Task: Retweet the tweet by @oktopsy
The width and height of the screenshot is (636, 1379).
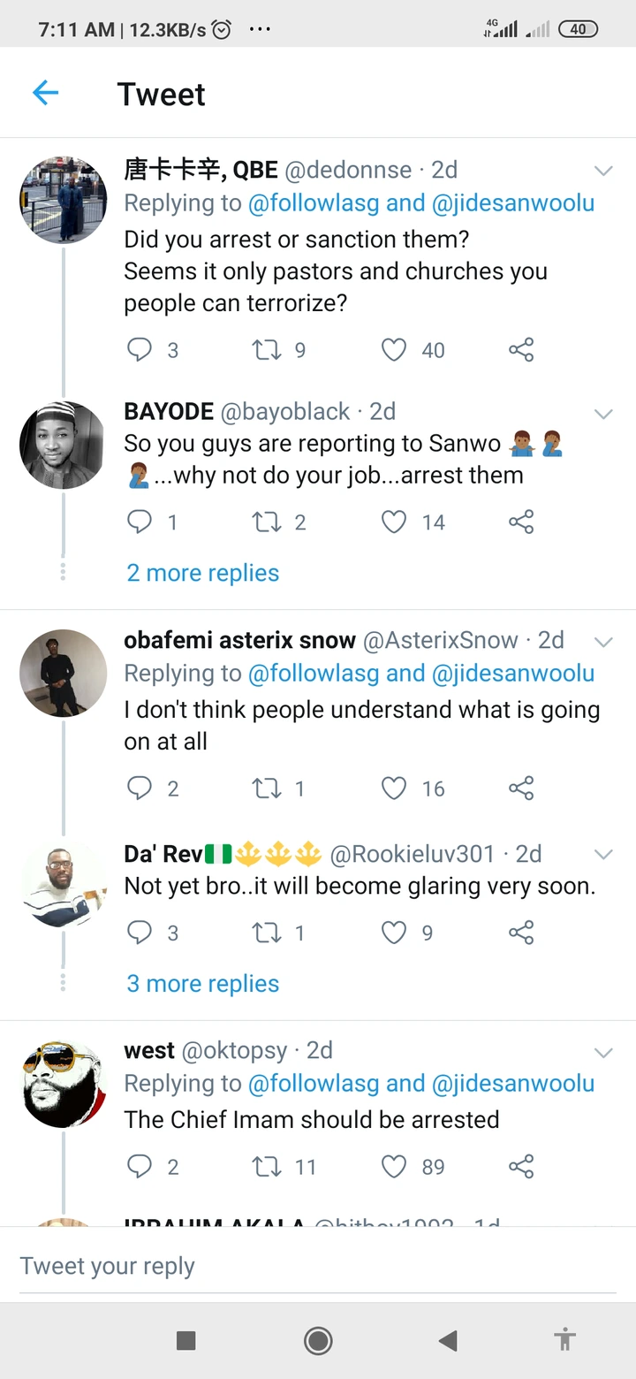Action: [266, 1167]
